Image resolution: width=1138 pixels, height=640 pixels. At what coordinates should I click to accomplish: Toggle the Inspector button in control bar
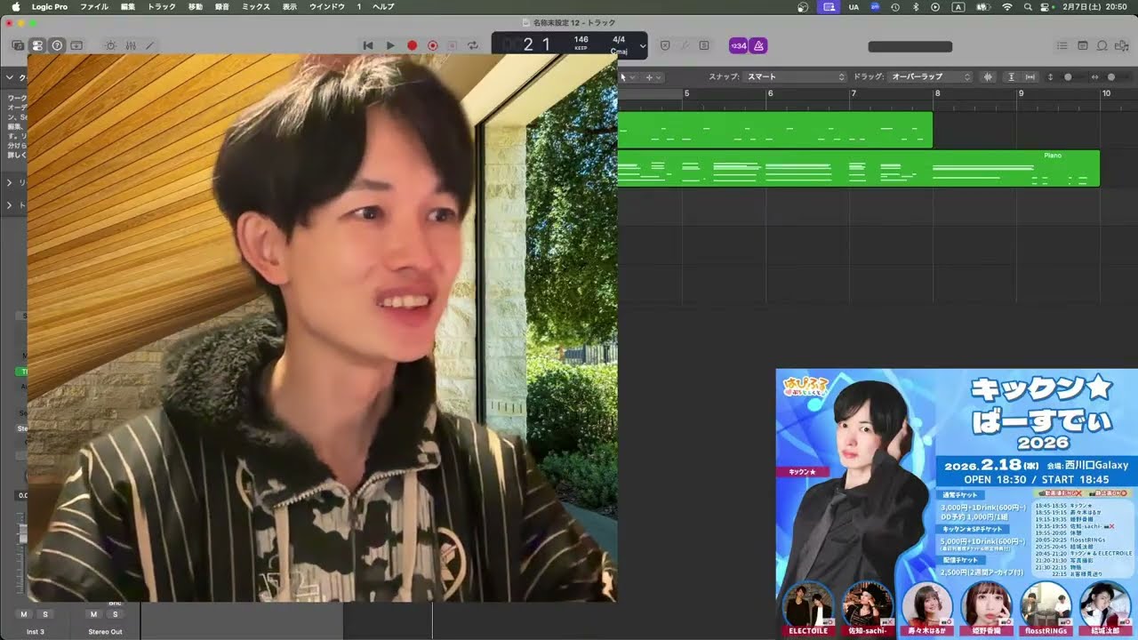click(x=37, y=45)
